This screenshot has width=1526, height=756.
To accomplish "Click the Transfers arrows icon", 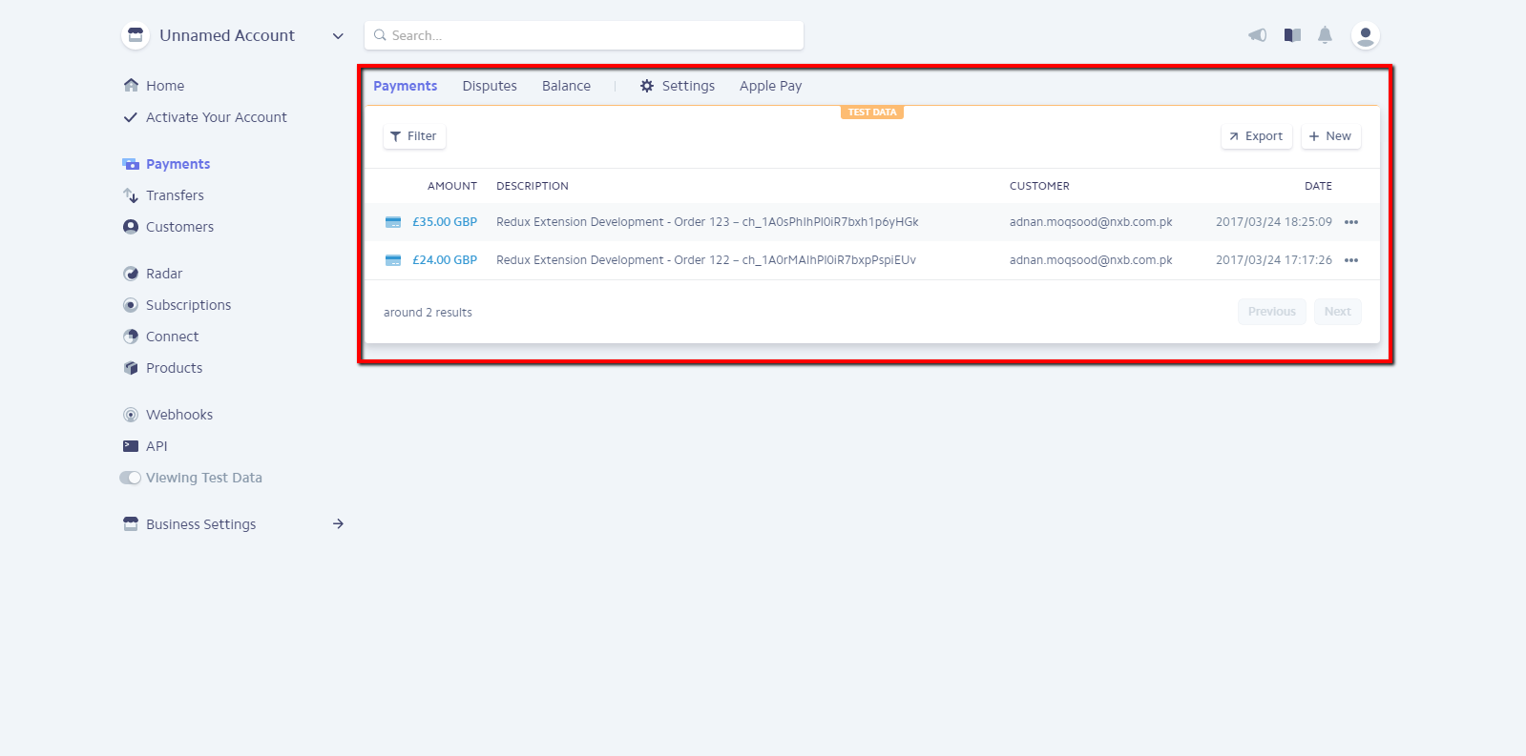I will (x=131, y=195).
